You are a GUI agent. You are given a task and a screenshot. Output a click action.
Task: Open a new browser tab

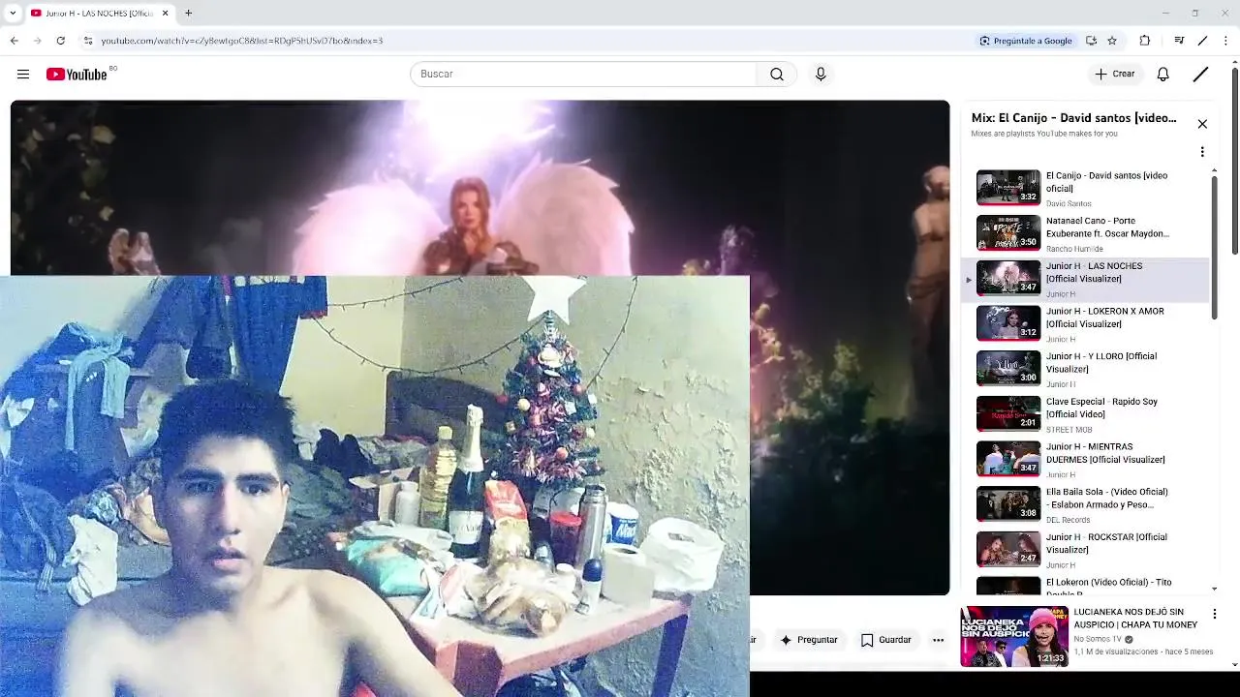(x=189, y=13)
